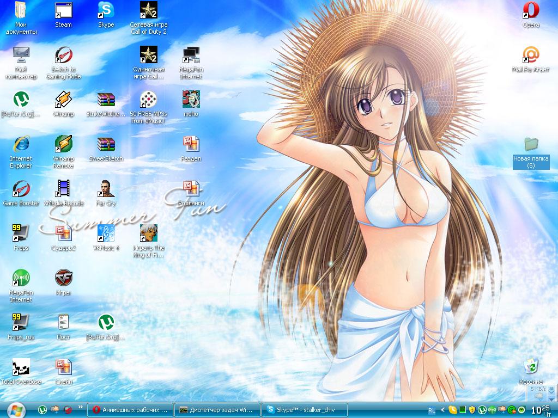
Task: Click the Internet Explorer desktop icon
Action: pos(21,145)
